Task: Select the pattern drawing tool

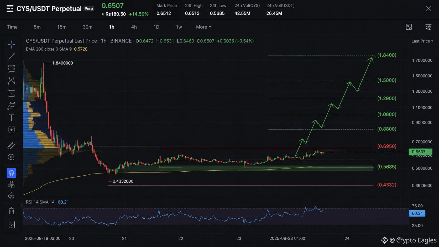Action: [x=11, y=81]
